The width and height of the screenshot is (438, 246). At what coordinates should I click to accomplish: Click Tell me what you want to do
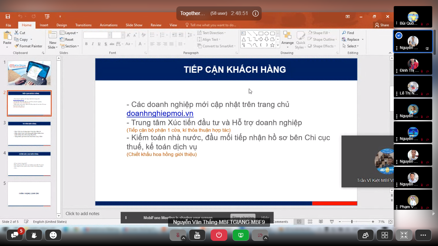(x=211, y=25)
